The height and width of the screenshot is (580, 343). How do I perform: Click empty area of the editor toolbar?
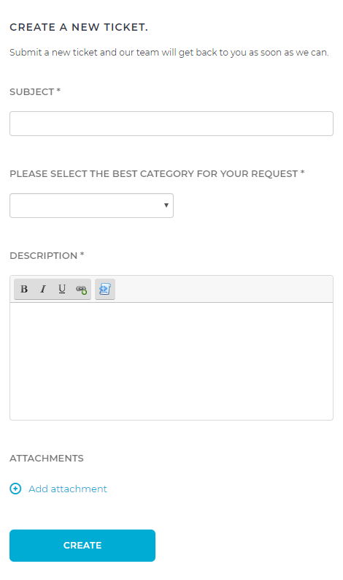coord(223,289)
